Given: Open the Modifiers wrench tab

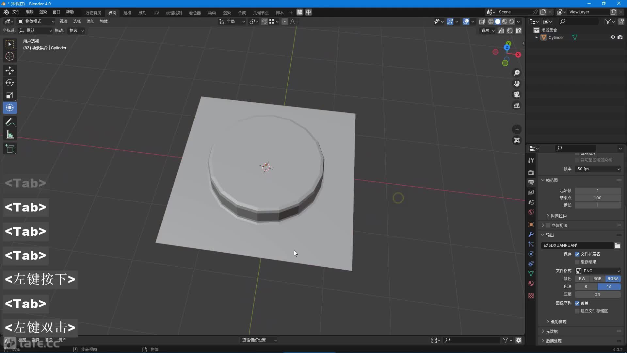Looking at the screenshot, I should [531, 234].
